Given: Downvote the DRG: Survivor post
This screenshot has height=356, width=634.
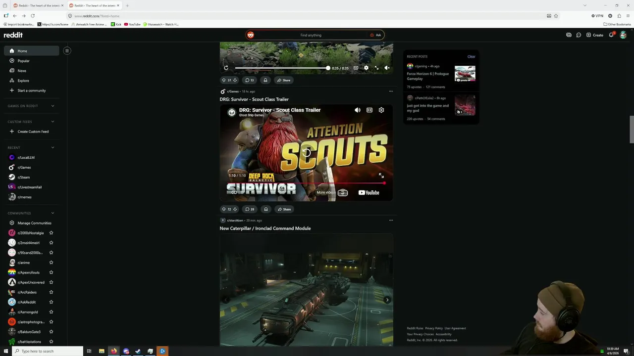Looking at the screenshot, I should pos(235,209).
